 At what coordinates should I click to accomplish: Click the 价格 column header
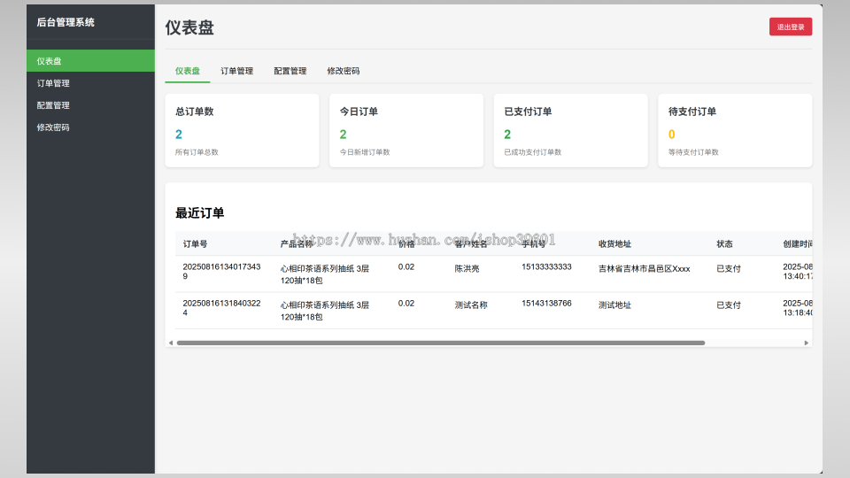click(406, 244)
